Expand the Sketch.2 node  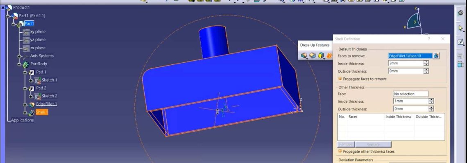(31, 96)
